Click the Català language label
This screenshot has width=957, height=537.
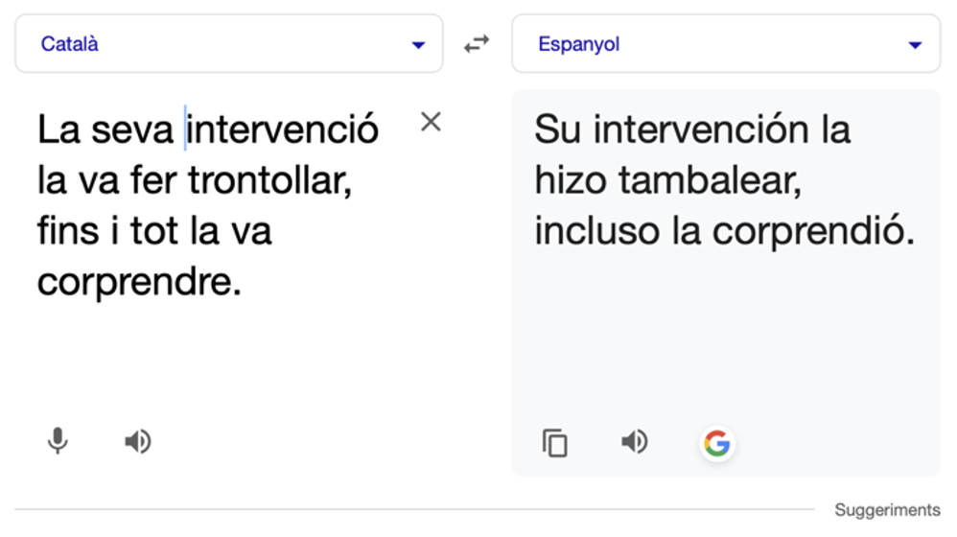pyautogui.click(x=69, y=44)
